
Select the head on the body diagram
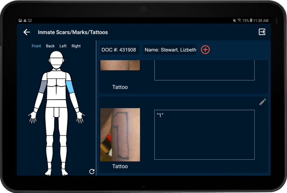coord(56,60)
